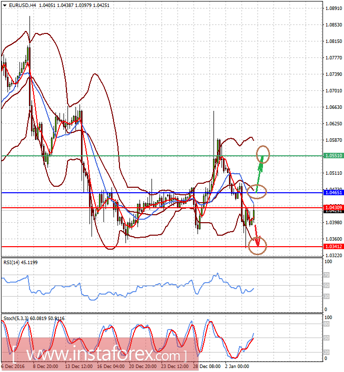The image size is (344, 372).
Task: Click the RSI level 70 scale label
Action: [326, 275]
